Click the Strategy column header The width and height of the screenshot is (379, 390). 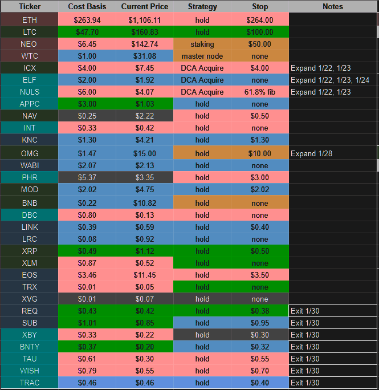point(202,6)
